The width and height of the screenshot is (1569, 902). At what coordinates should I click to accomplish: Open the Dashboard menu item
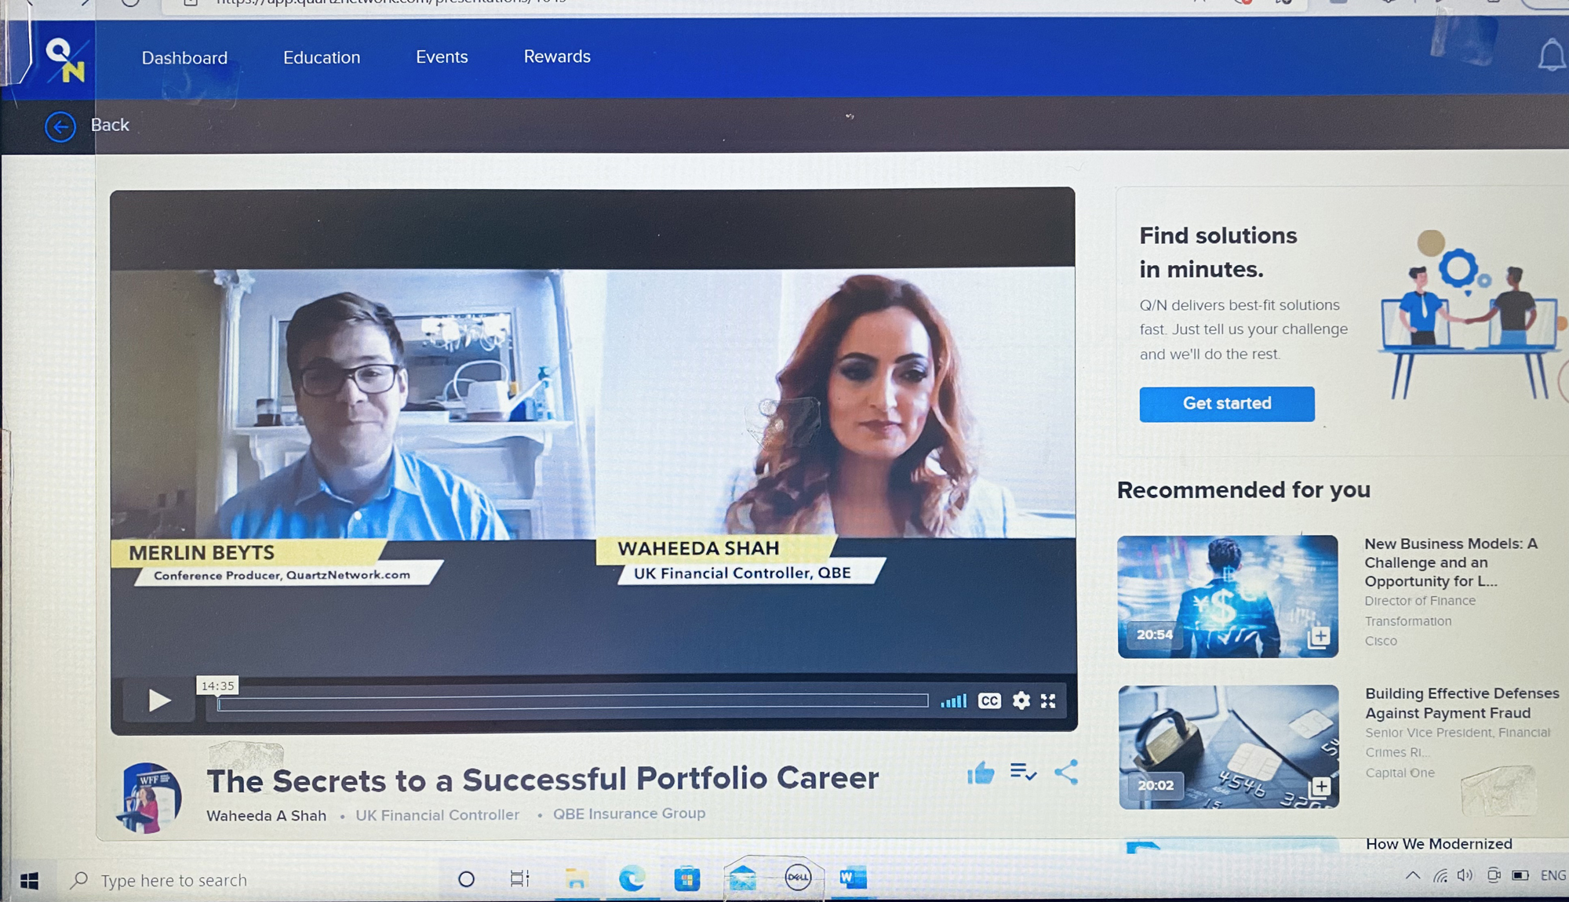tap(184, 58)
